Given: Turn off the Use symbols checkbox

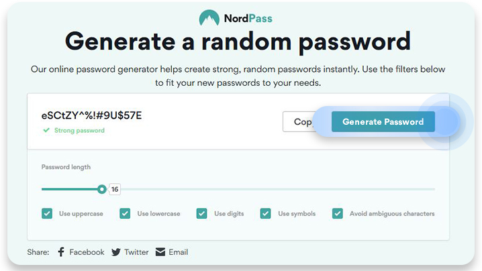Looking at the screenshot, I should tap(266, 213).
